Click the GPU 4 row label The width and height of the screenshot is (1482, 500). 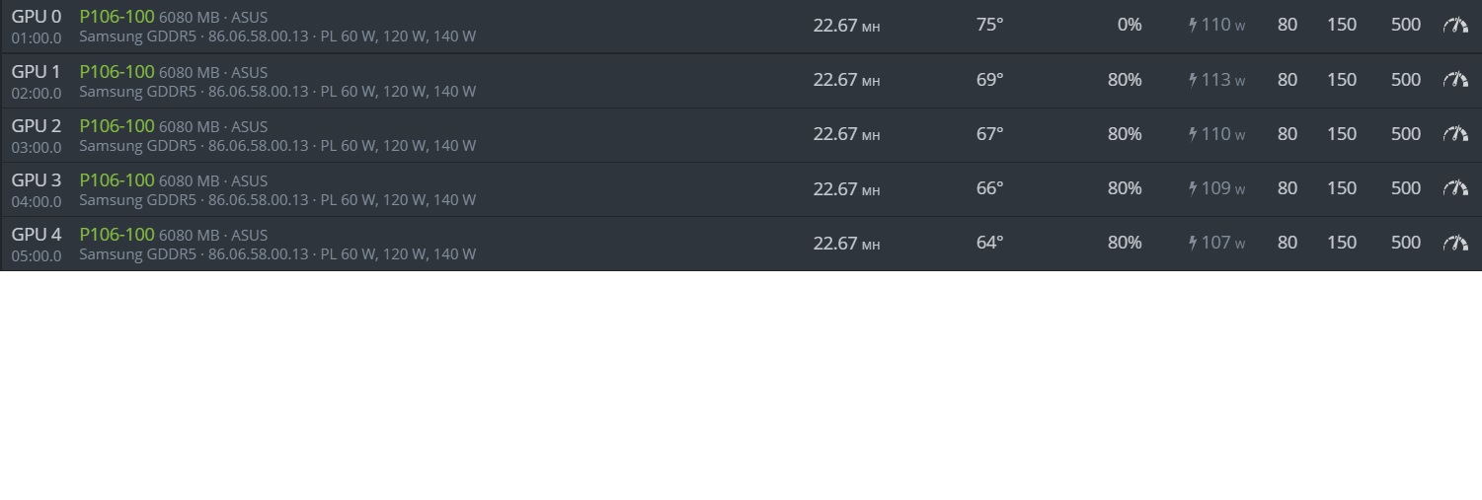pos(36,235)
